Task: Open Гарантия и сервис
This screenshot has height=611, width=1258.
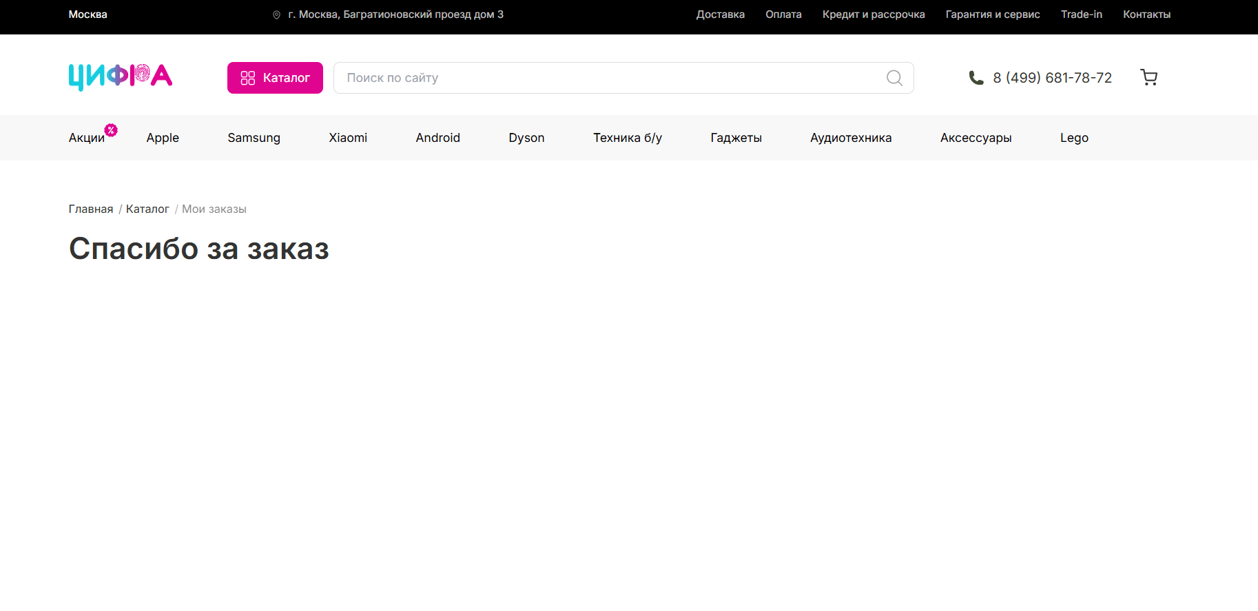Action: click(x=993, y=14)
